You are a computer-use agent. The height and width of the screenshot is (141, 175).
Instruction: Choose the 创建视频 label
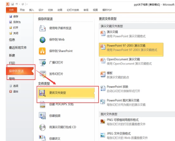click(55, 116)
